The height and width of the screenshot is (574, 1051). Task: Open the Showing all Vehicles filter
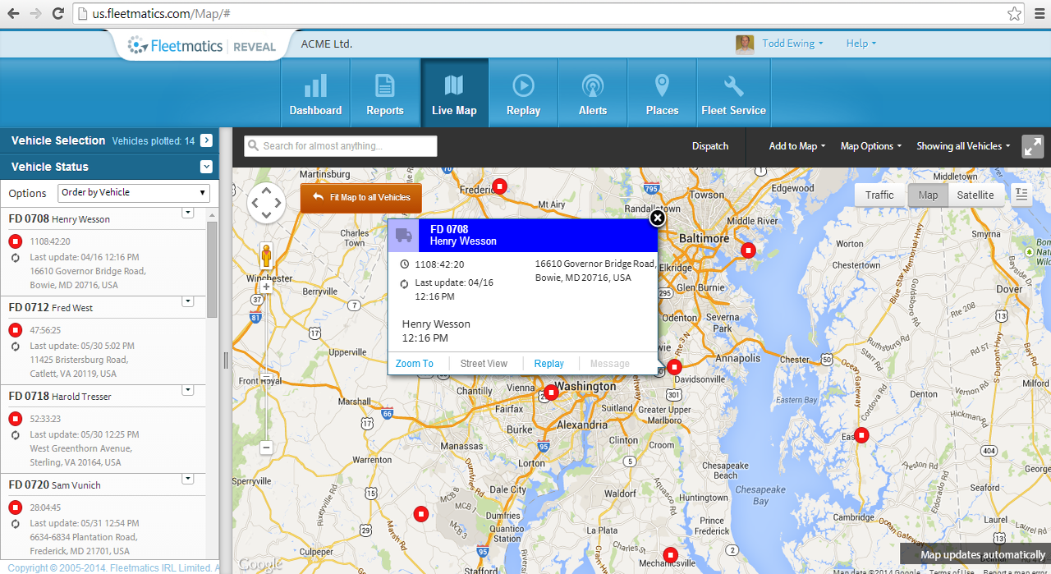(x=964, y=146)
